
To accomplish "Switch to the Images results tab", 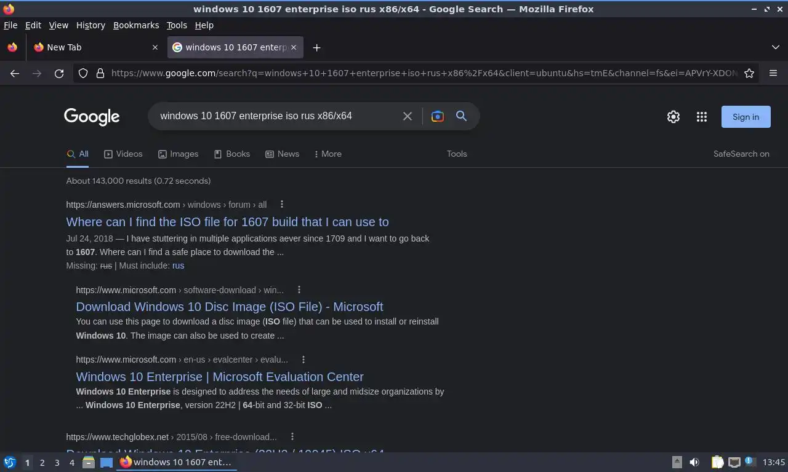I will point(178,154).
